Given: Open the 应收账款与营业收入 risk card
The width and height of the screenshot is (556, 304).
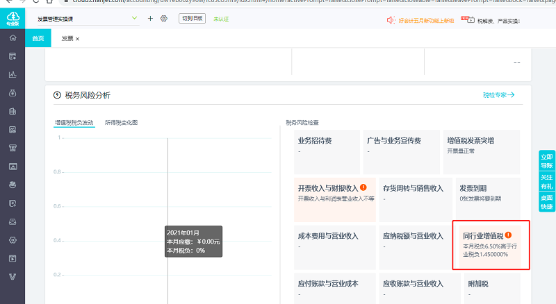Looking at the screenshot, I should tap(420, 289).
